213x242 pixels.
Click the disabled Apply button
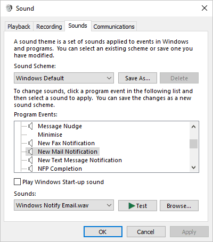(189, 232)
